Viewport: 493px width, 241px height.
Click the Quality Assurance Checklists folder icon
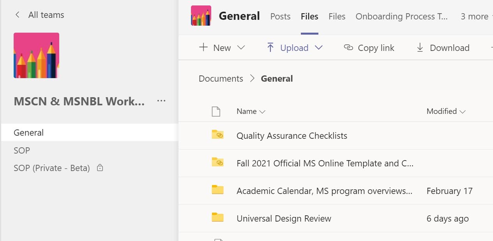pyautogui.click(x=217, y=134)
